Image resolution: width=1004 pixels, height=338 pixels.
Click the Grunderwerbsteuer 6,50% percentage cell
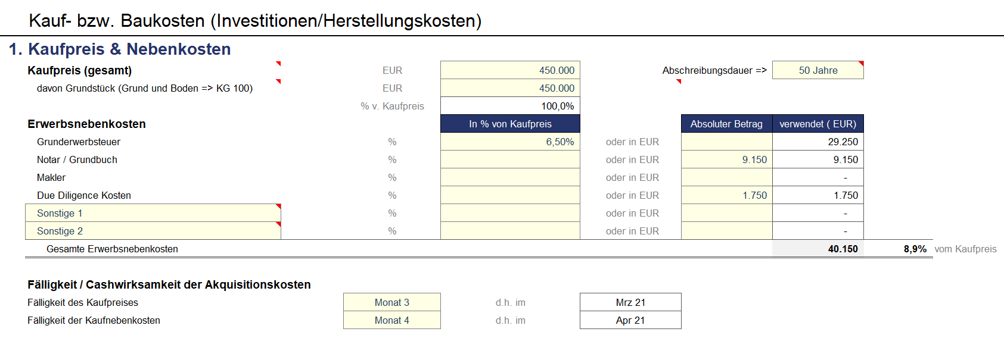click(510, 142)
